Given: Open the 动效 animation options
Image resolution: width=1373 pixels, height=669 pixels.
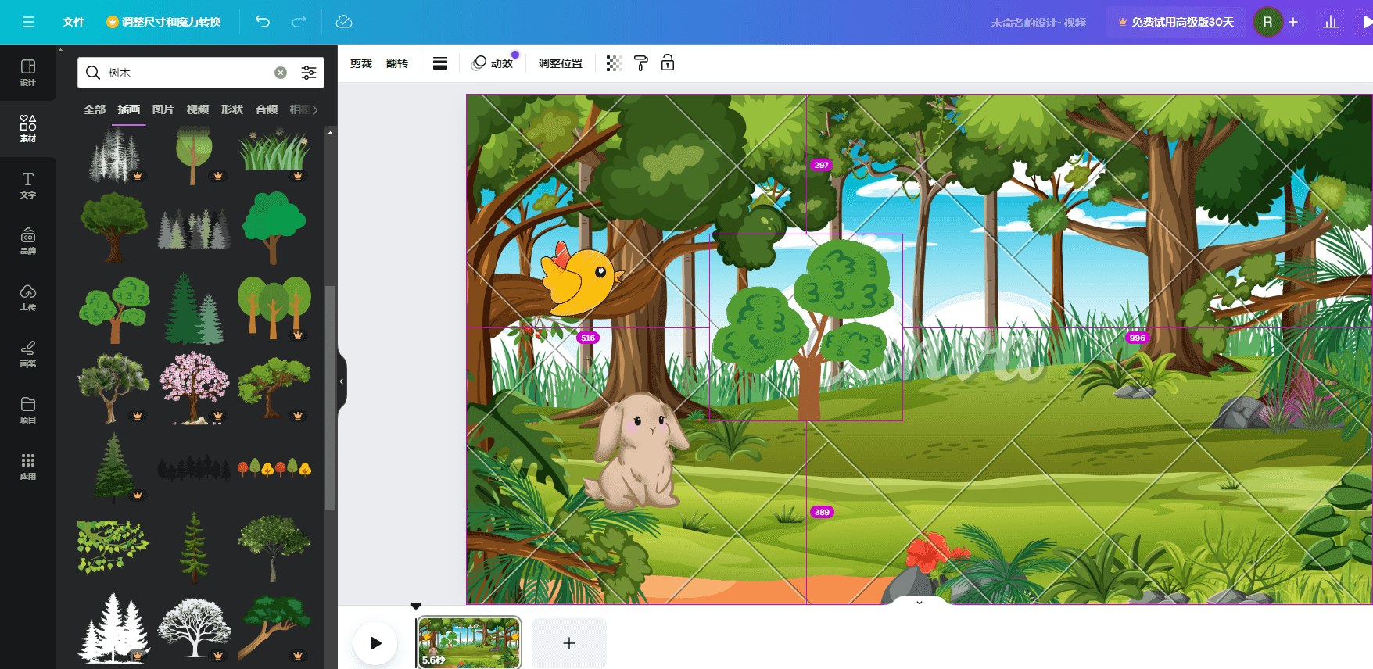Looking at the screenshot, I should pyautogui.click(x=493, y=63).
